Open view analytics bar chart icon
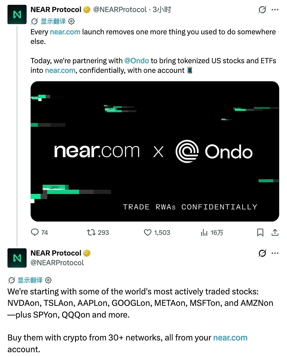The height and width of the screenshot is (357, 287). click(204, 232)
